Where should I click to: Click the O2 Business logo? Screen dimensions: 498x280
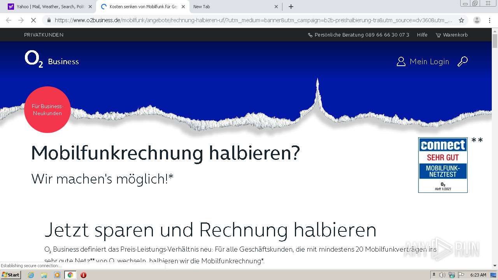(52, 59)
